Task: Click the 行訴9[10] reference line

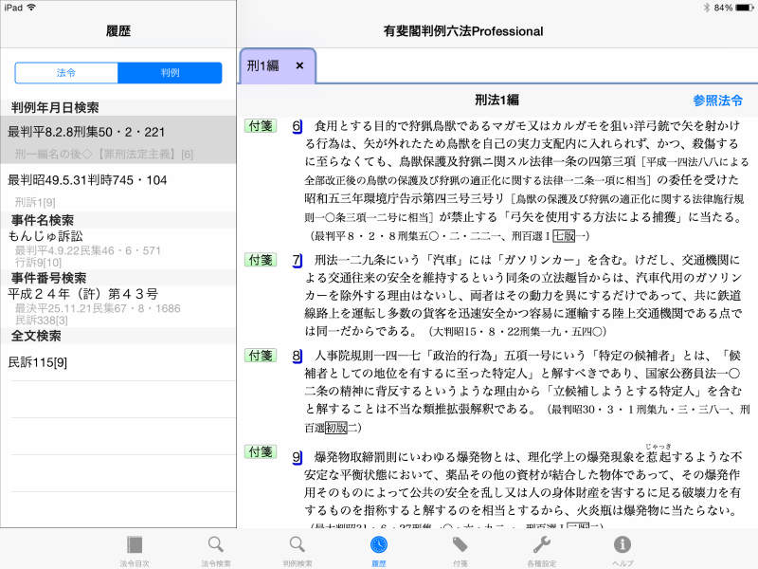Action: [x=38, y=263]
